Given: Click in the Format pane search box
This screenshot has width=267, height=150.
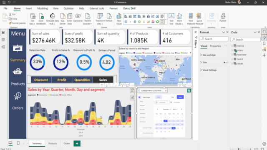Looking at the screenshot, I should 214,39.
